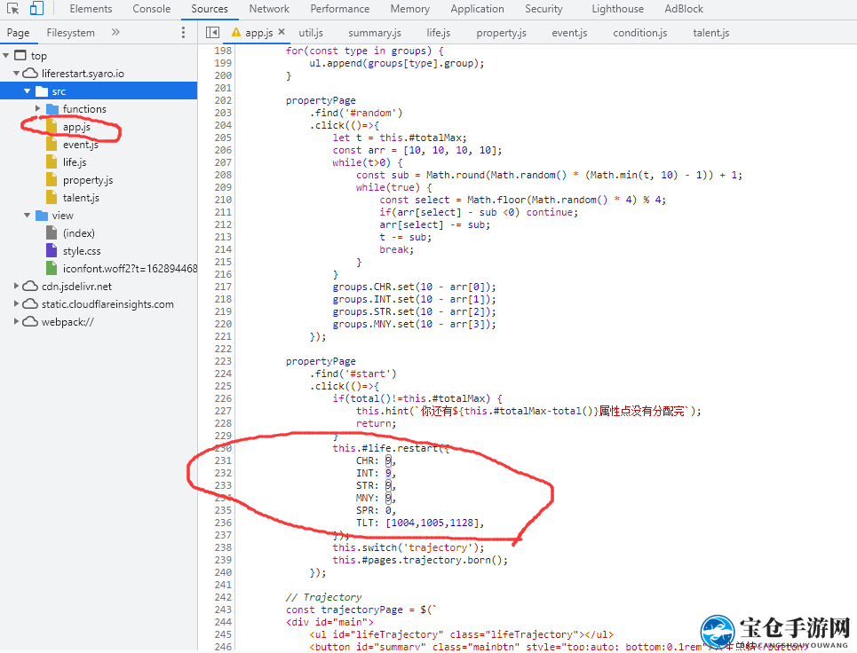Image resolution: width=857 pixels, height=653 pixels.
Task: Switch to the event.js editor tab
Action: pyautogui.click(x=569, y=33)
